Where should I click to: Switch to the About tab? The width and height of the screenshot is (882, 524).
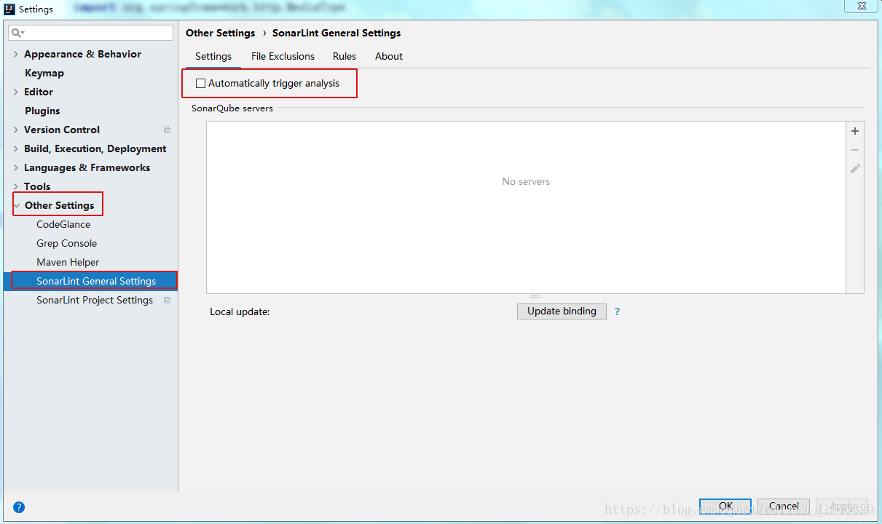point(389,57)
